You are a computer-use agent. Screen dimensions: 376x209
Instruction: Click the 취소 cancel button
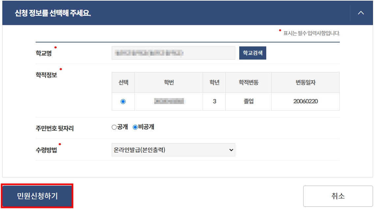338,196
